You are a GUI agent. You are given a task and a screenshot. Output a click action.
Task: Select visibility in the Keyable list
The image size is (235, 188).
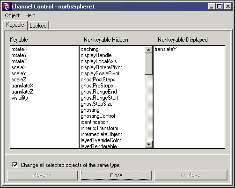pyautogui.click(x=20, y=98)
